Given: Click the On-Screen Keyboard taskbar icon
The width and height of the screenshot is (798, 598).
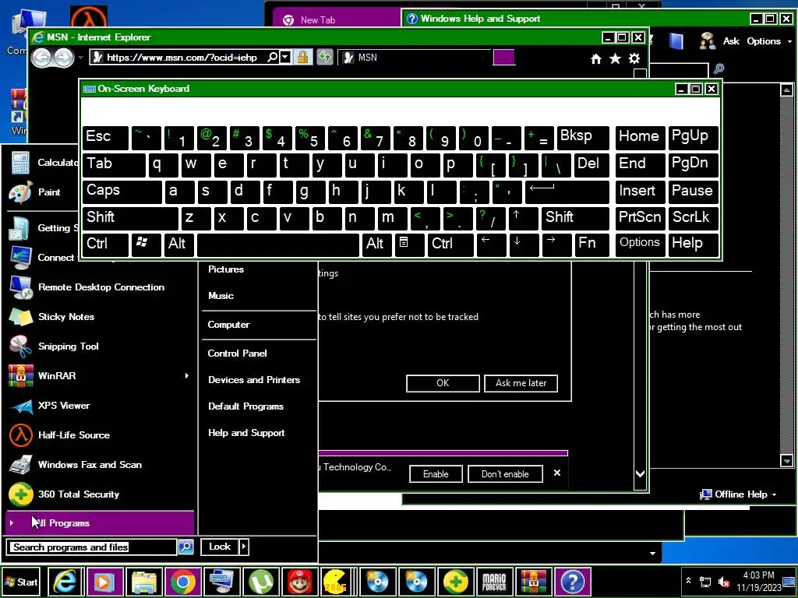Looking at the screenshot, I should coord(221,581).
